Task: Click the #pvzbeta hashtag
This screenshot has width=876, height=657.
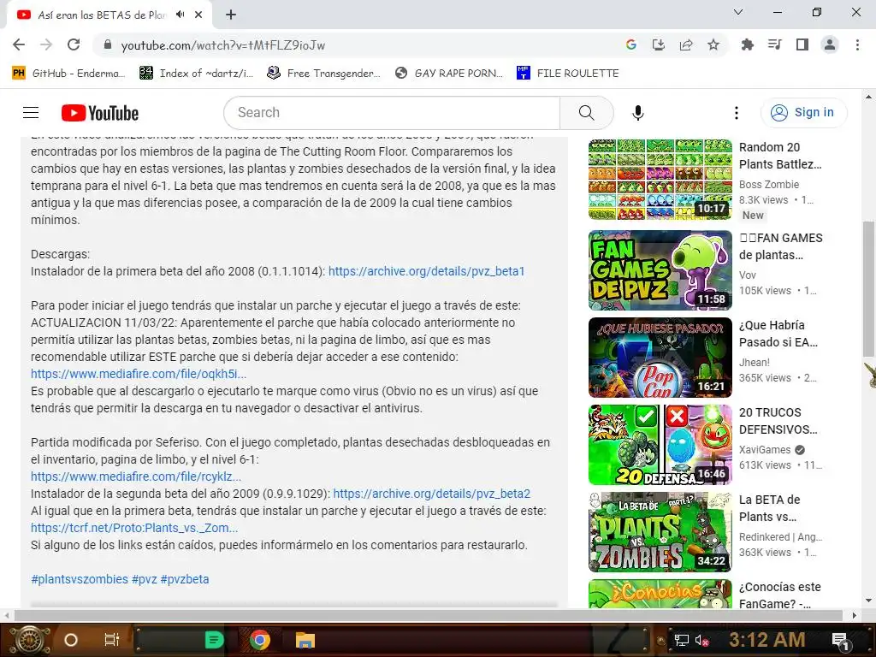Action: (x=185, y=579)
